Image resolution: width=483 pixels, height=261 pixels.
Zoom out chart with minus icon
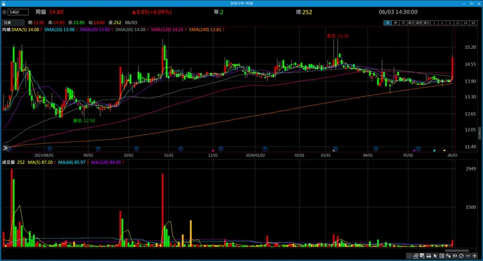(x=468, y=256)
